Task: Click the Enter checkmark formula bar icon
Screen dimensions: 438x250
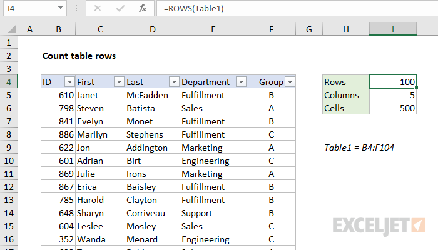Action: (120, 9)
